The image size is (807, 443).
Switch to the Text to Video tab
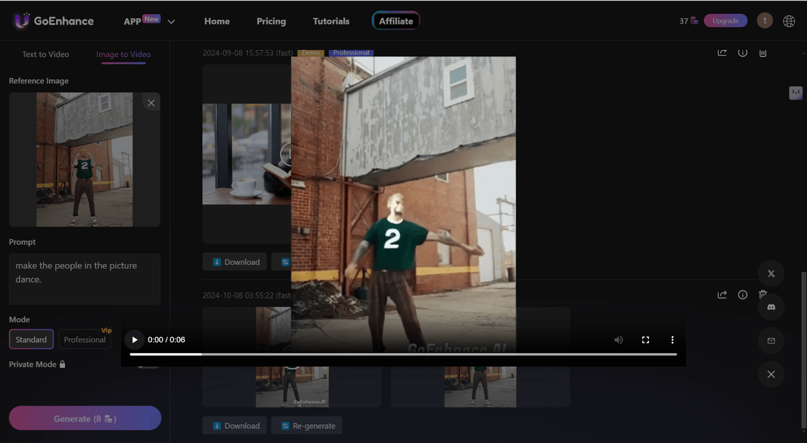tap(45, 54)
